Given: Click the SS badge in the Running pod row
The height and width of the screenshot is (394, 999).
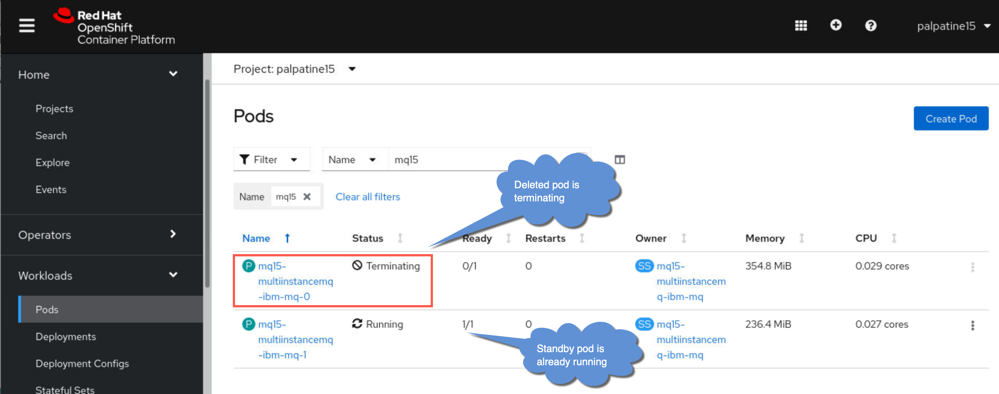Looking at the screenshot, I should [x=644, y=324].
